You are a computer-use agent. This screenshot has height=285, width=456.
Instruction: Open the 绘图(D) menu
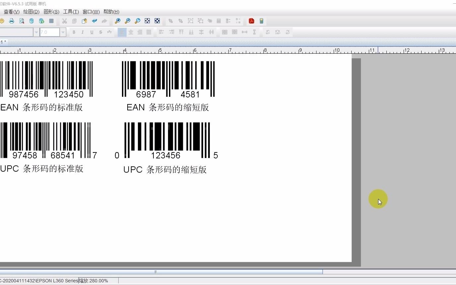point(31,12)
